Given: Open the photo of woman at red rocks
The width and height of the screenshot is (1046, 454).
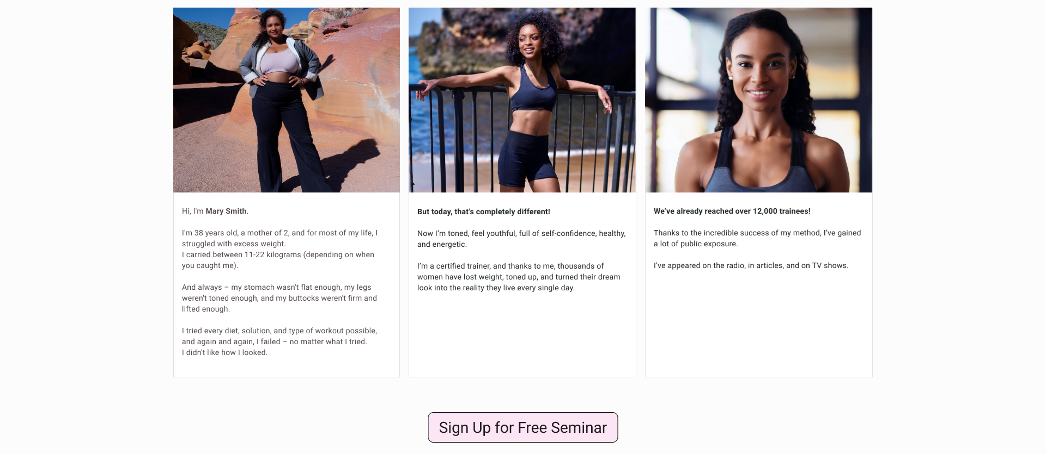Looking at the screenshot, I should click(287, 100).
